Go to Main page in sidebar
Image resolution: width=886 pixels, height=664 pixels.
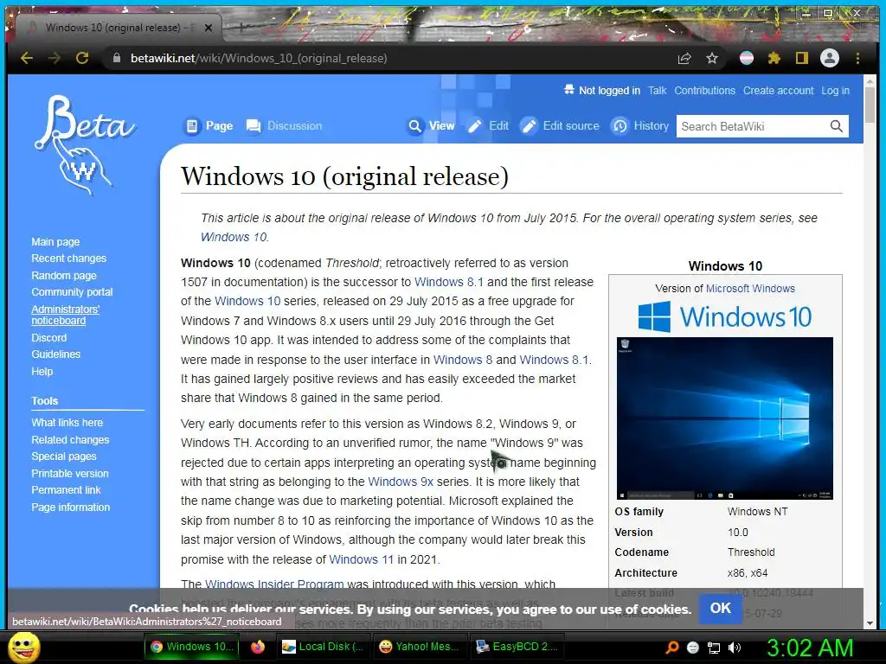pyautogui.click(x=55, y=242)
